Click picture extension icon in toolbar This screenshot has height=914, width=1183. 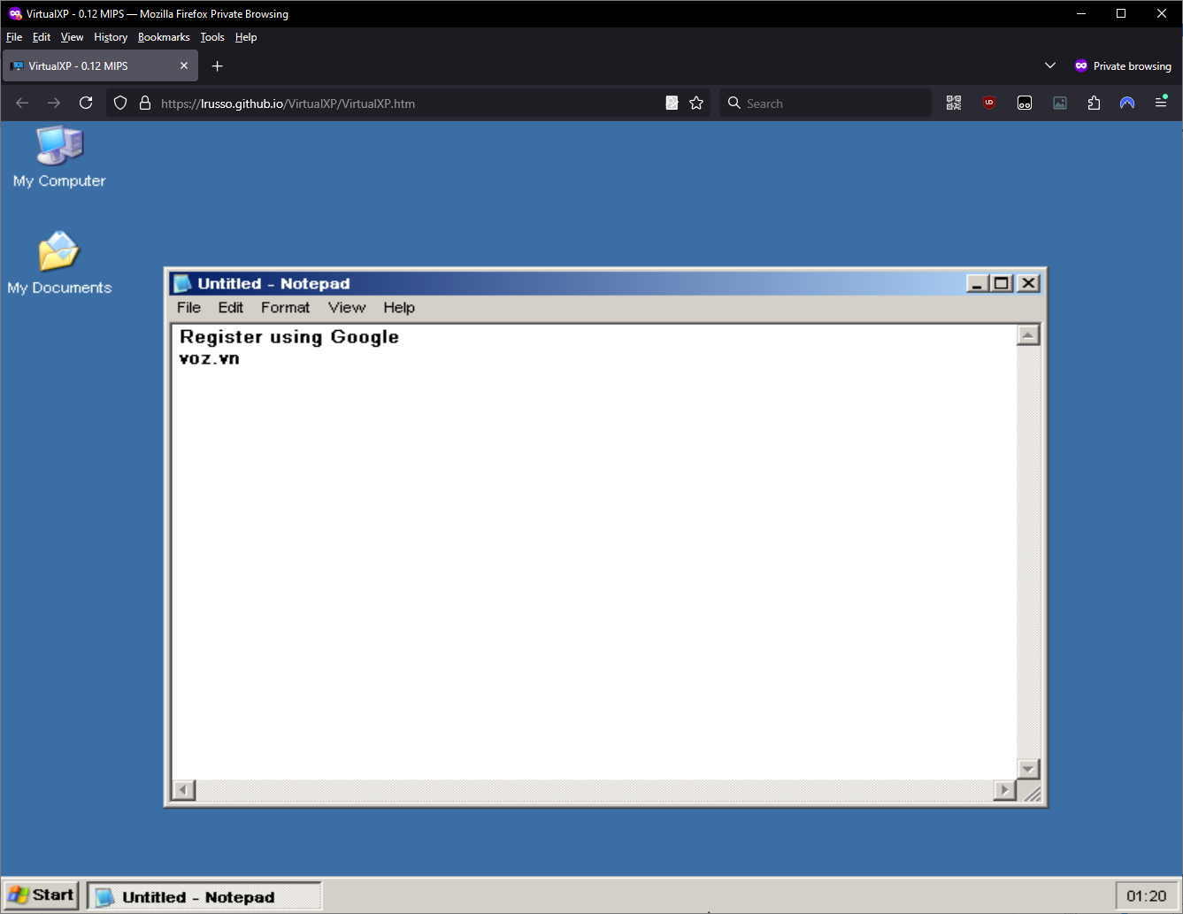1060,104
